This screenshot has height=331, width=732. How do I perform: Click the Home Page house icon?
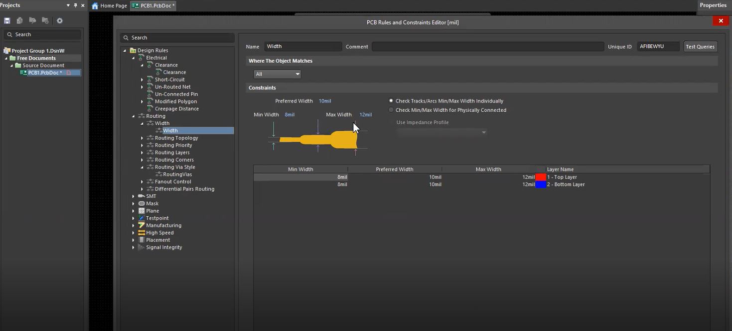point(95,6)
